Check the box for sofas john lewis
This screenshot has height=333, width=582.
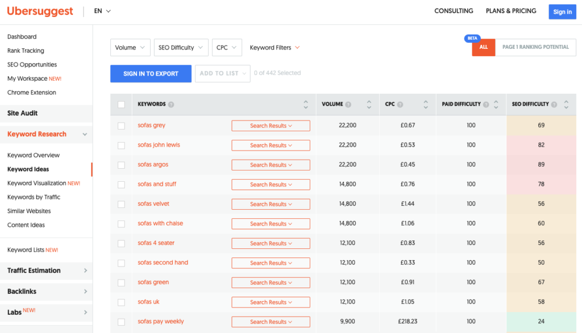[122, 145]
